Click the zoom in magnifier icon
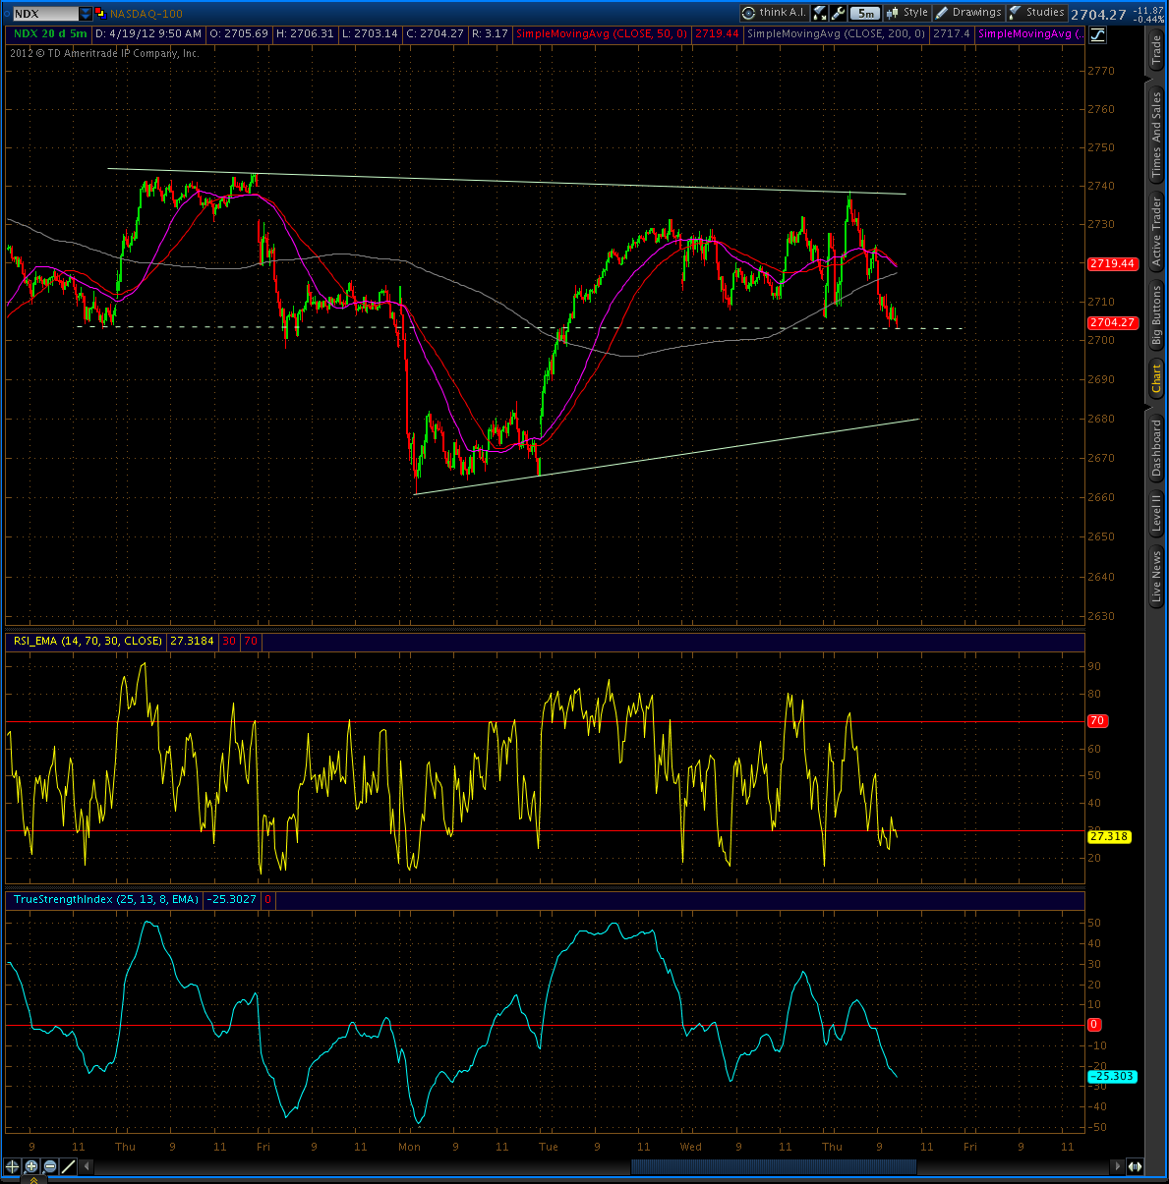 (31, 1166)
